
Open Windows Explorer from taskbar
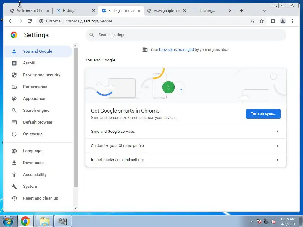(45, 221)
